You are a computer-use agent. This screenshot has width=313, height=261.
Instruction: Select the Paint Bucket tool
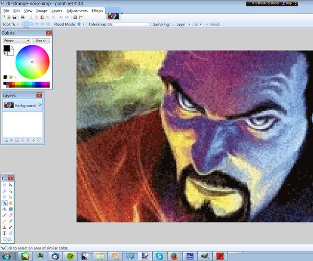pos(4,209)
